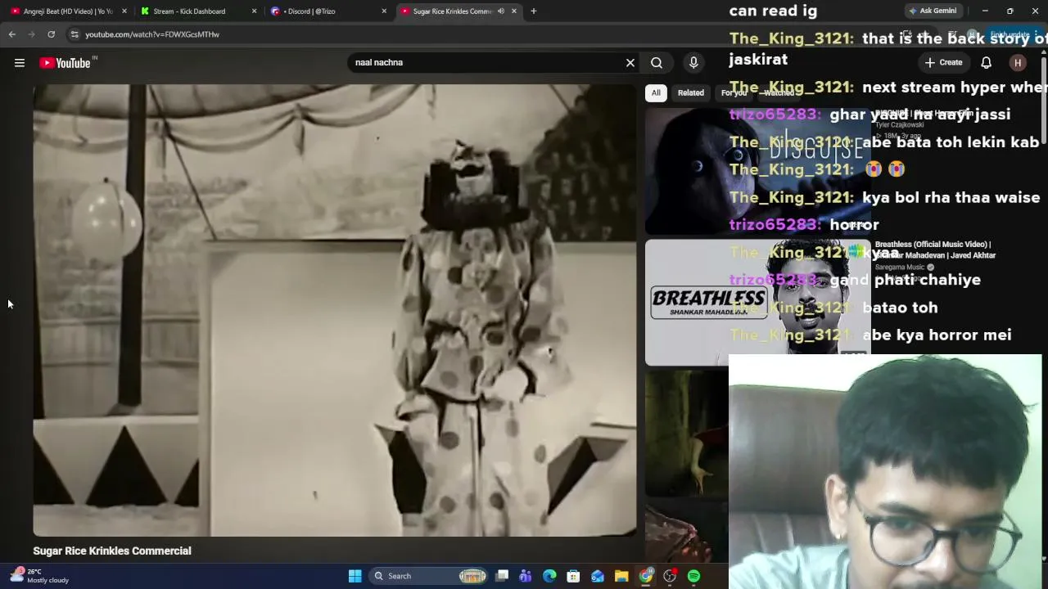Open the Breathless (Official Music Video) title
This screenshot has height=589, width=1048.
coord(935,250)
